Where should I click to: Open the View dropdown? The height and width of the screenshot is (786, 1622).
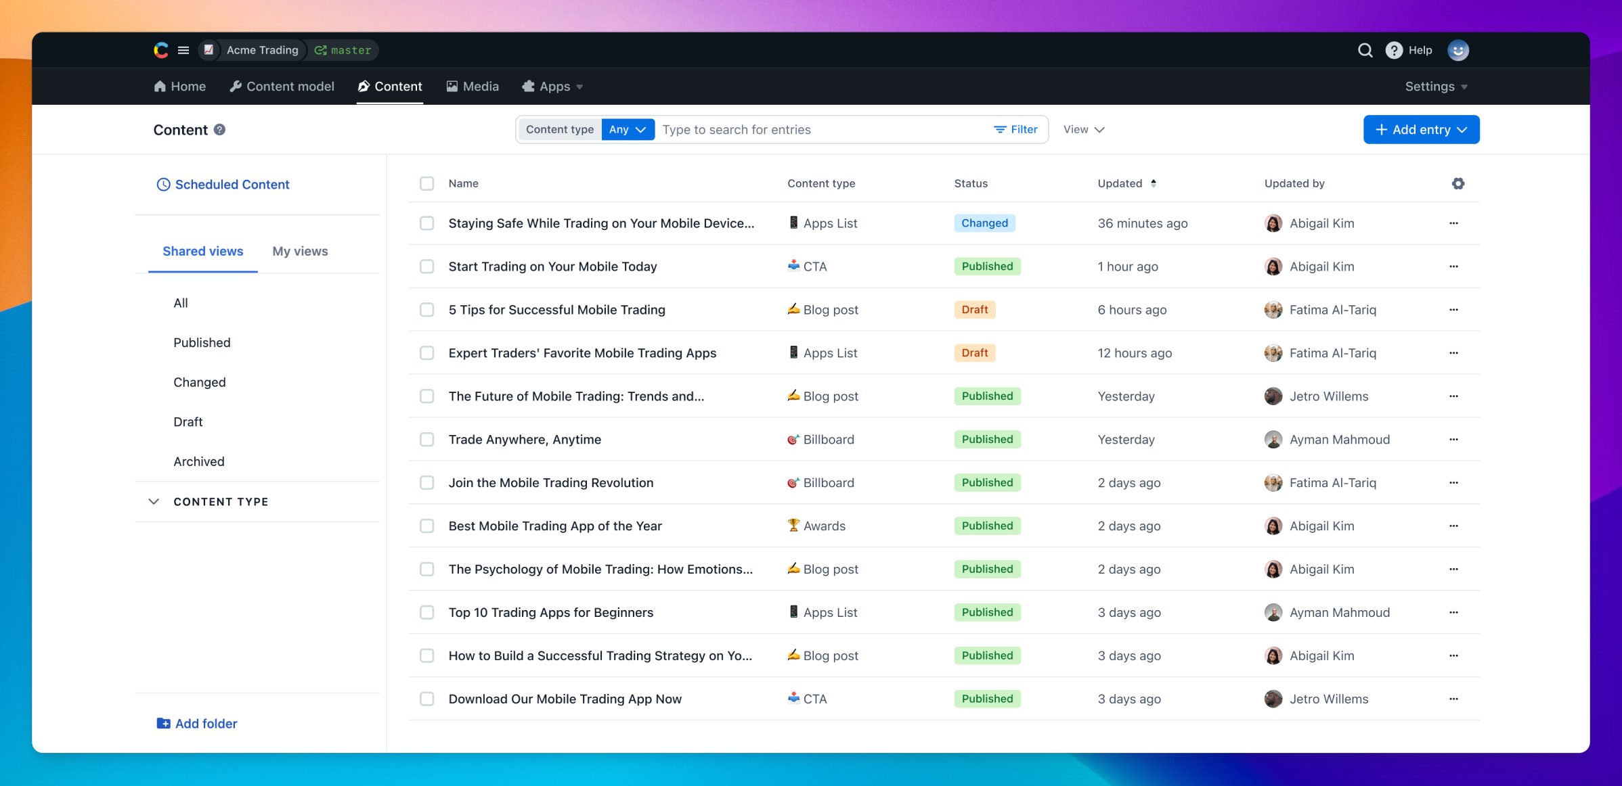[x=1083, y=129]
